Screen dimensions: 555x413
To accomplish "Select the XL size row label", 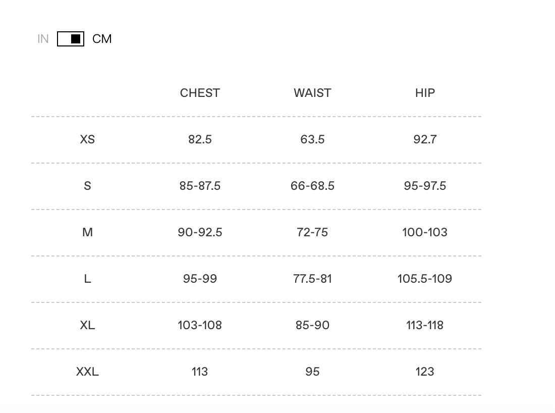I will pos(87,325).
